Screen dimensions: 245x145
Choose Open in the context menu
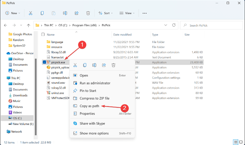(x=102, y=75)
